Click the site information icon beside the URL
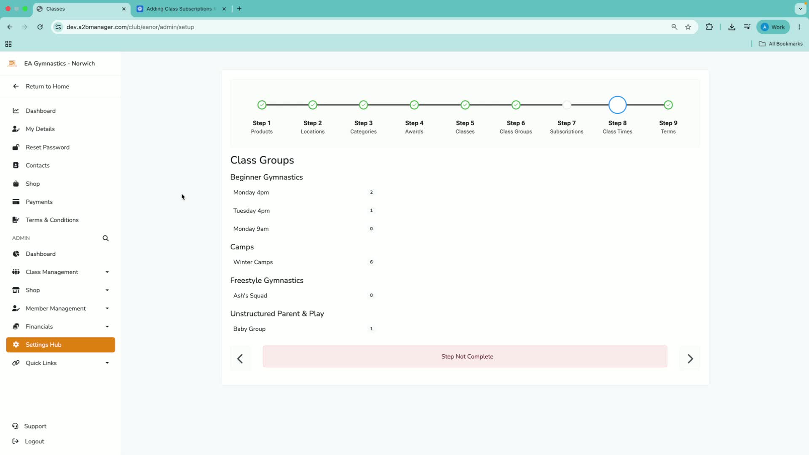809x455 pixels. click(58, 27)
